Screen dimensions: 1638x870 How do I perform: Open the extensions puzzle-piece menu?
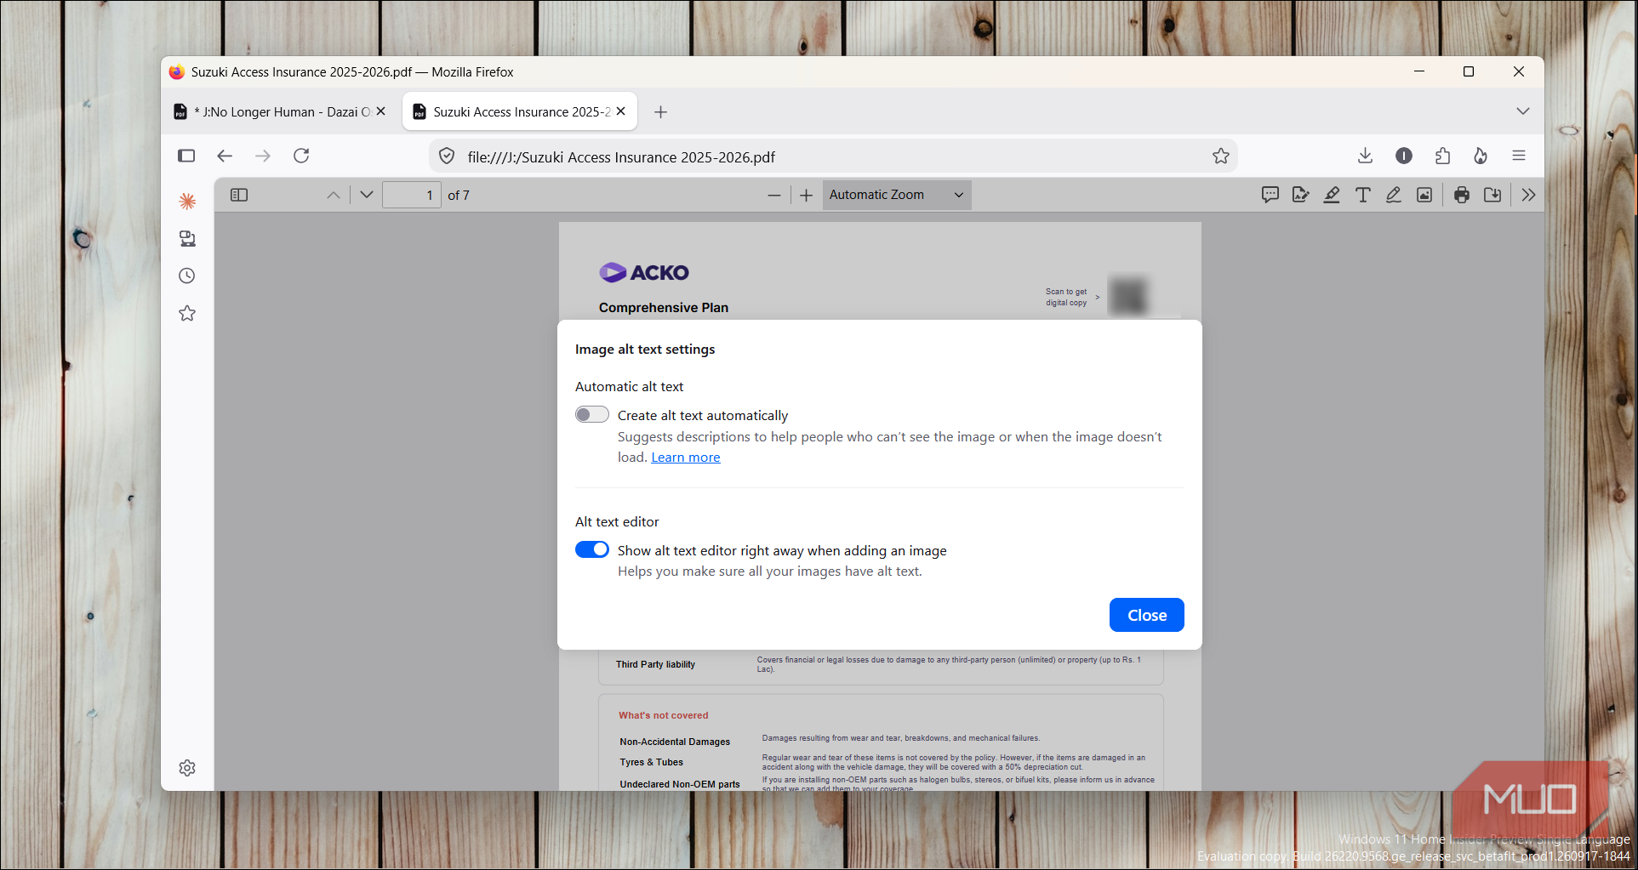[x=1442, y=156]
